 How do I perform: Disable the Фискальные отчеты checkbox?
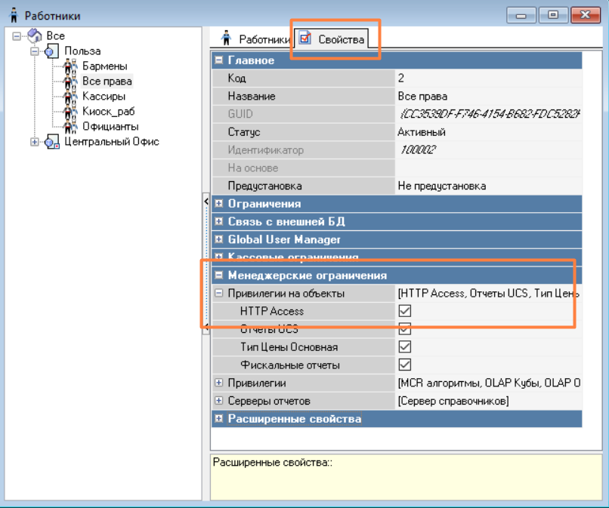(405, 365)
